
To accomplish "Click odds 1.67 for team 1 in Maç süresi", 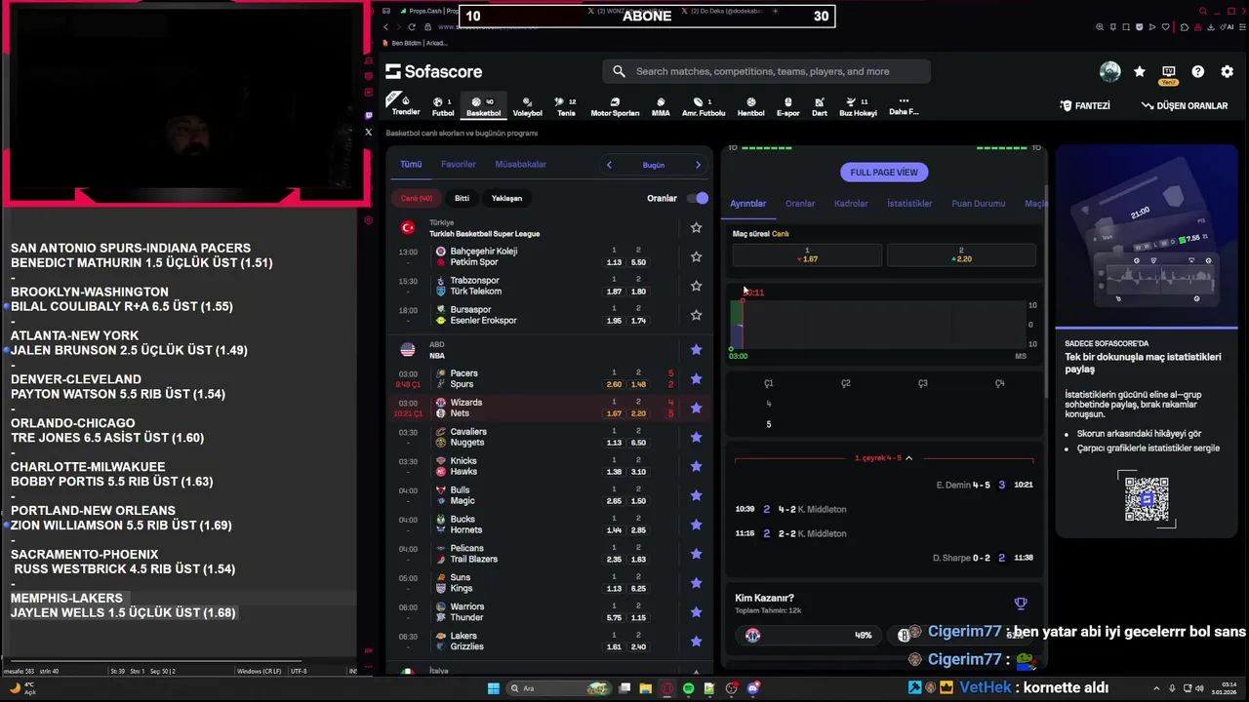I will pos(807,254).
